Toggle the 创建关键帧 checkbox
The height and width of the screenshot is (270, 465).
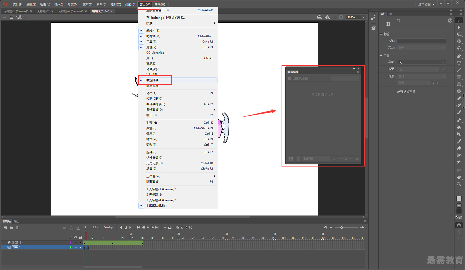(290, 78)
